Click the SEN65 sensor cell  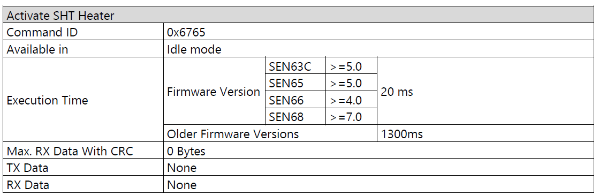point(295,82)
